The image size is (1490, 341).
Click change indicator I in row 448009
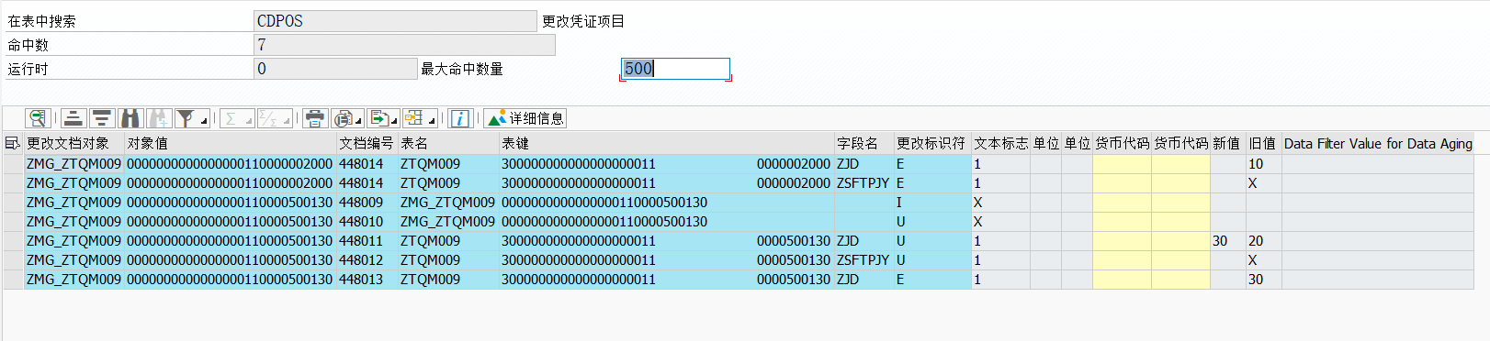(x=932, y=203)
